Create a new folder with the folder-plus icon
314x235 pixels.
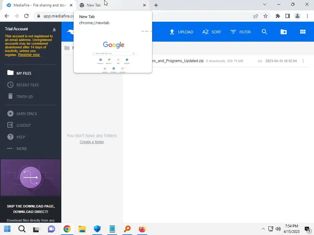[x=284, y=32]
